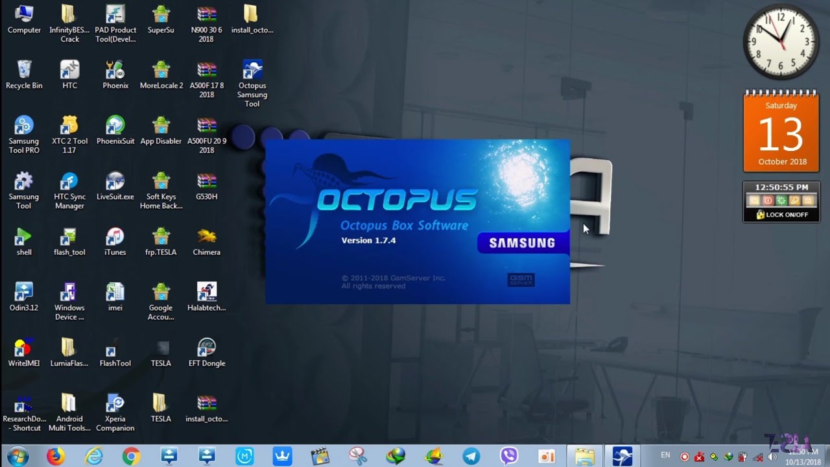Open the MoreLocale 2 APK
Viewport: 830px width, 467px height.
pos(161,75)
